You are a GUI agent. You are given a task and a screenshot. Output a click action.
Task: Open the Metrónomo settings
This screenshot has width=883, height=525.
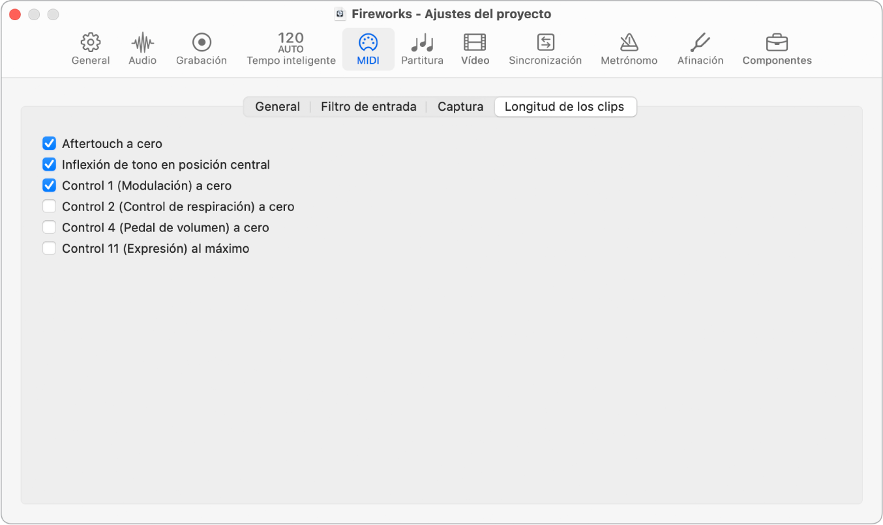(x=628, y=47)
